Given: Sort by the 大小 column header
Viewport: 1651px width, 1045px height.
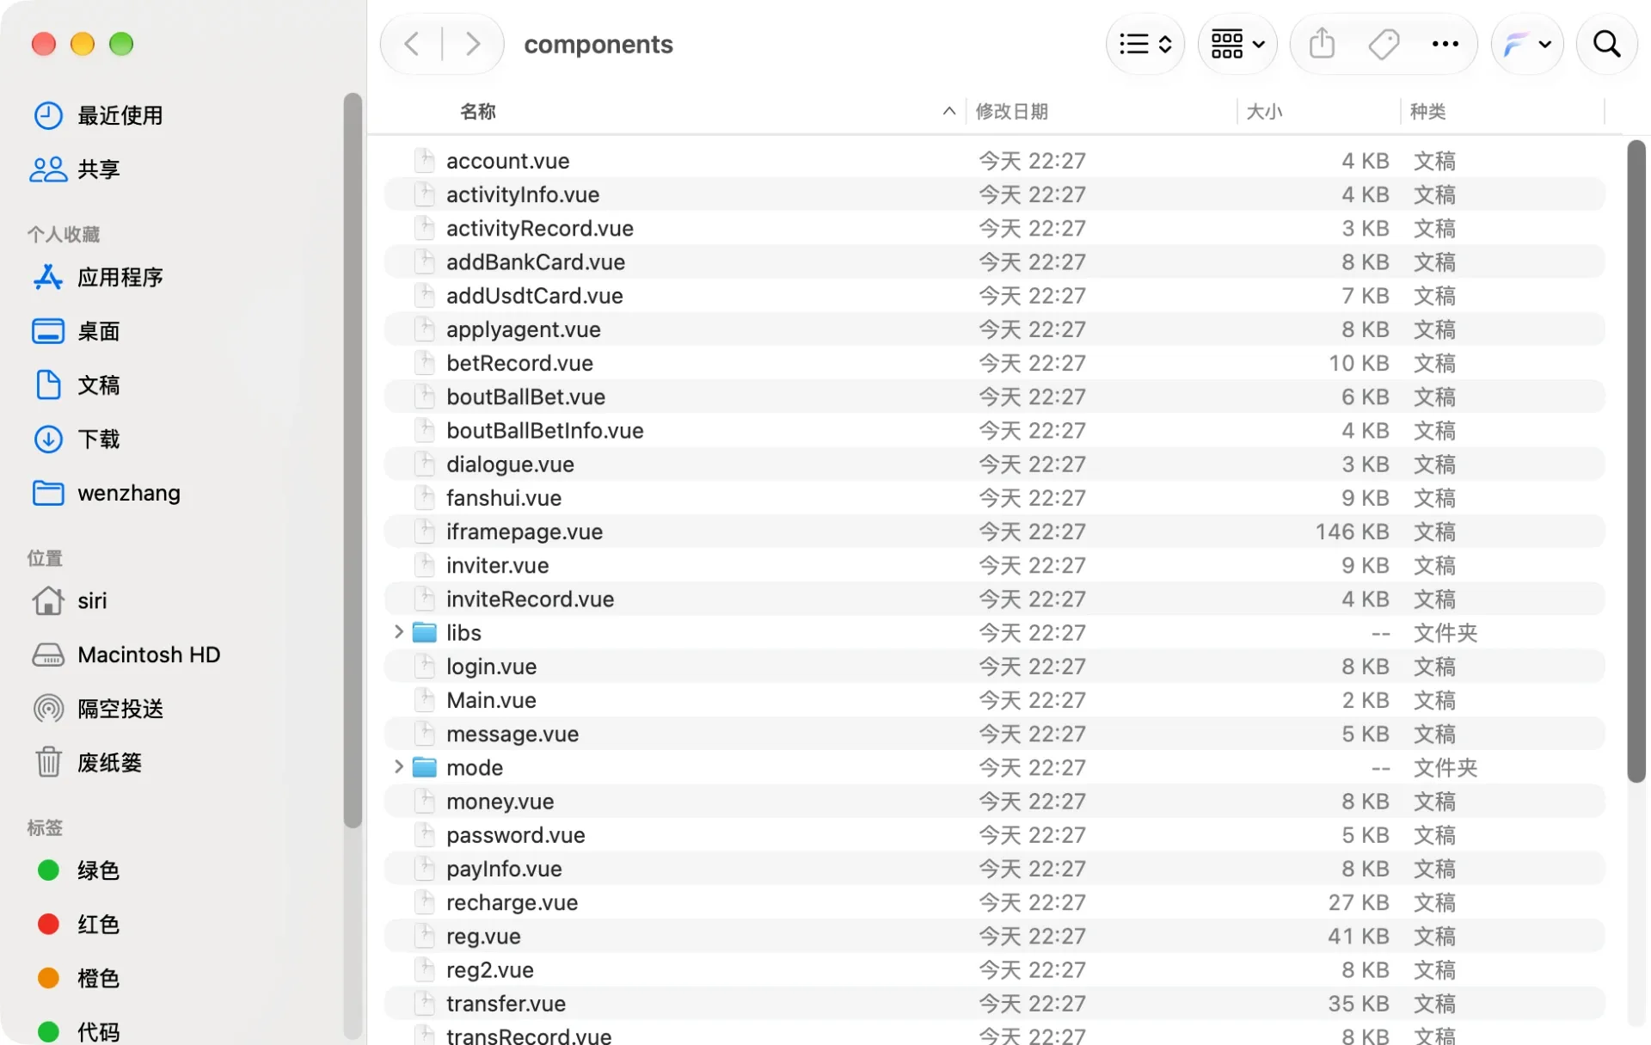Looking at the screenshot, I should tap(1264, 111).
